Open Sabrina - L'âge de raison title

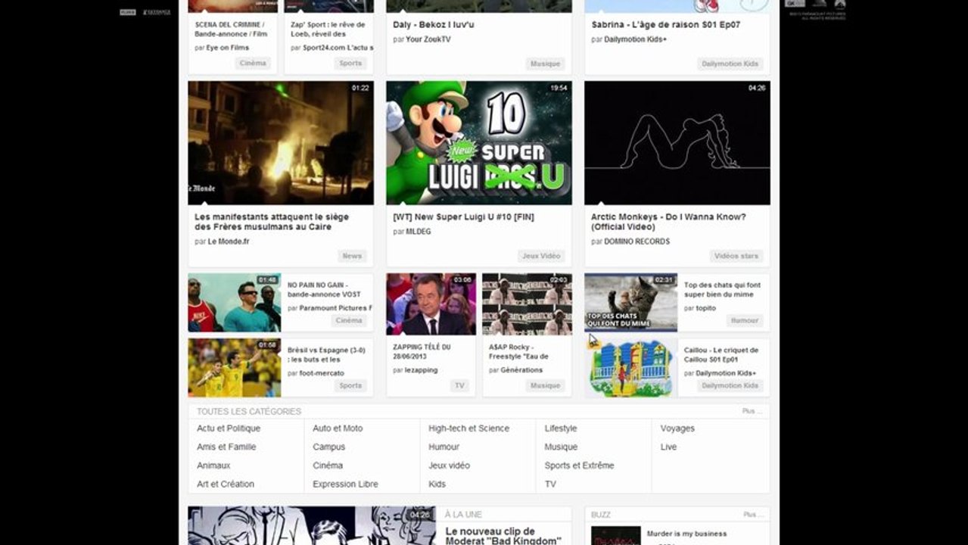click(x=666, y=24)
